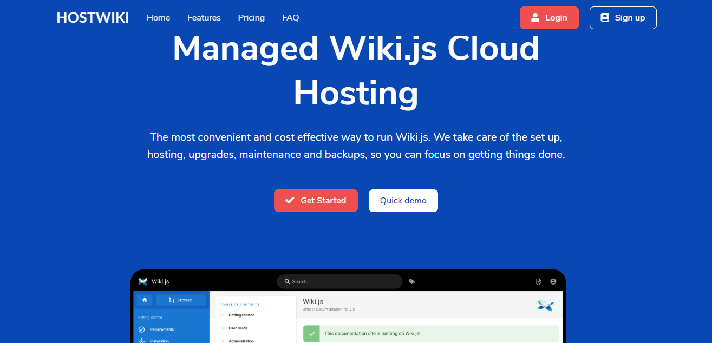Click the red Login button
Viewport: 712px width, 343px height.
click(549, 18)
